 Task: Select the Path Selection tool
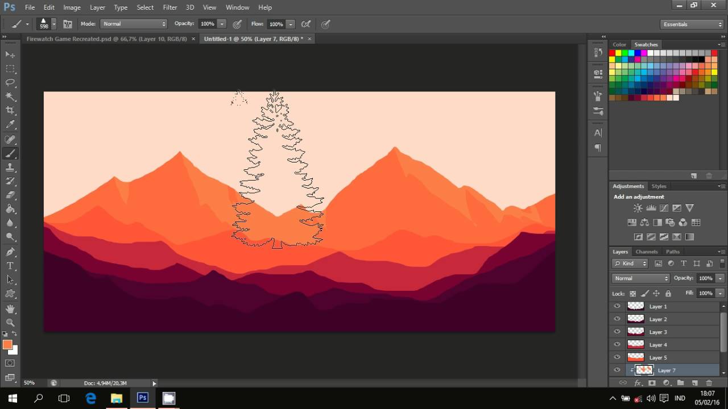pyautogui.click(x=10, y=279)
